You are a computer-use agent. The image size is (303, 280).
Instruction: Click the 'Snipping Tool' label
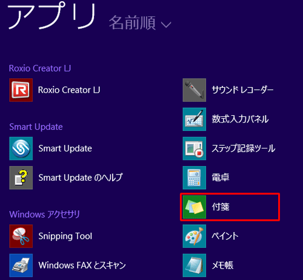(65, 236)
